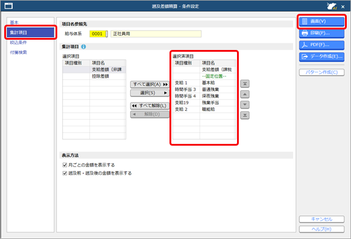Screen dimensions: 351x239
Task: Select the 基本給 row
Action: [204, 83]
